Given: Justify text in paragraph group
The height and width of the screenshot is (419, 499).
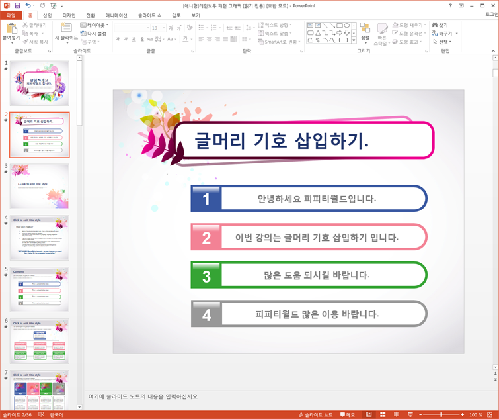Looking at the screenshot, I should pyautogui.click(x=225, y=39).
